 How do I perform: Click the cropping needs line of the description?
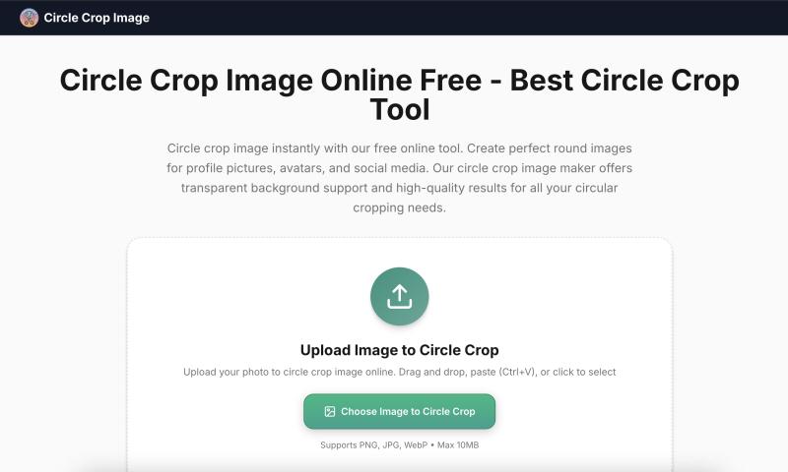[x=400, y=207]
